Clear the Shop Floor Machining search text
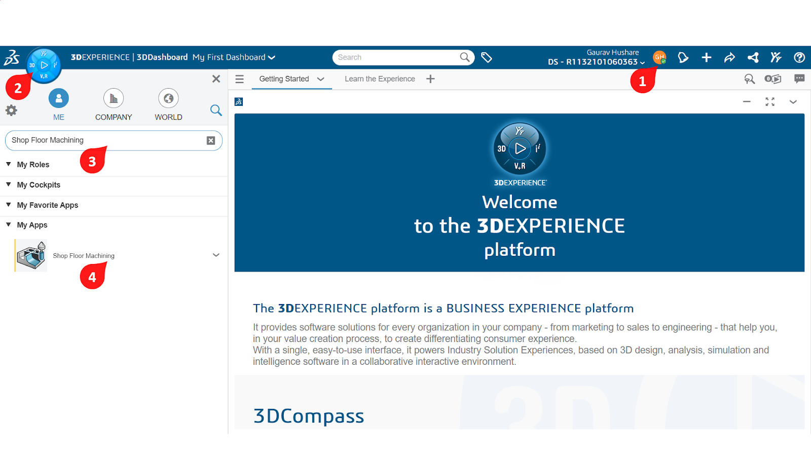The width and height of the screenshot is (811, 456). [x=211, y=140]
